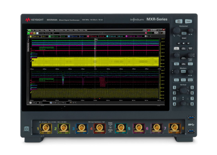217x155 pixels.
Task: Open the Measure/Mark menu
Action: [x=59, y=30]
